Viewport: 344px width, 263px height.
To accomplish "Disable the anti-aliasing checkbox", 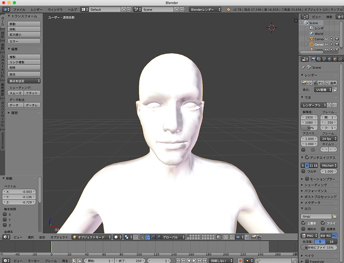I will 307,158.
